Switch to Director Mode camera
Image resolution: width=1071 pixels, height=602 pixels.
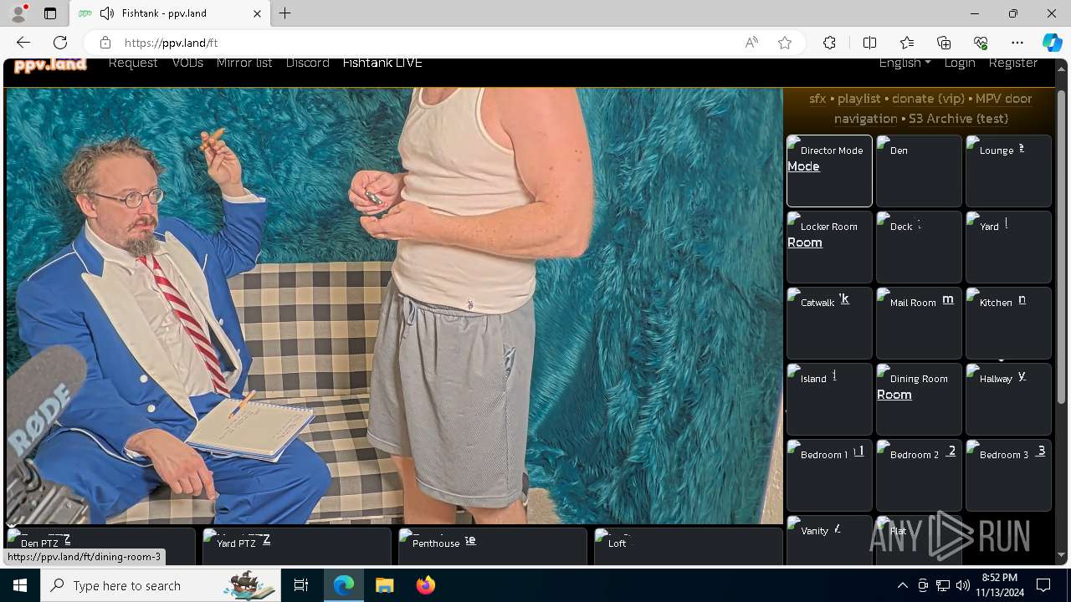coord(829,171)
